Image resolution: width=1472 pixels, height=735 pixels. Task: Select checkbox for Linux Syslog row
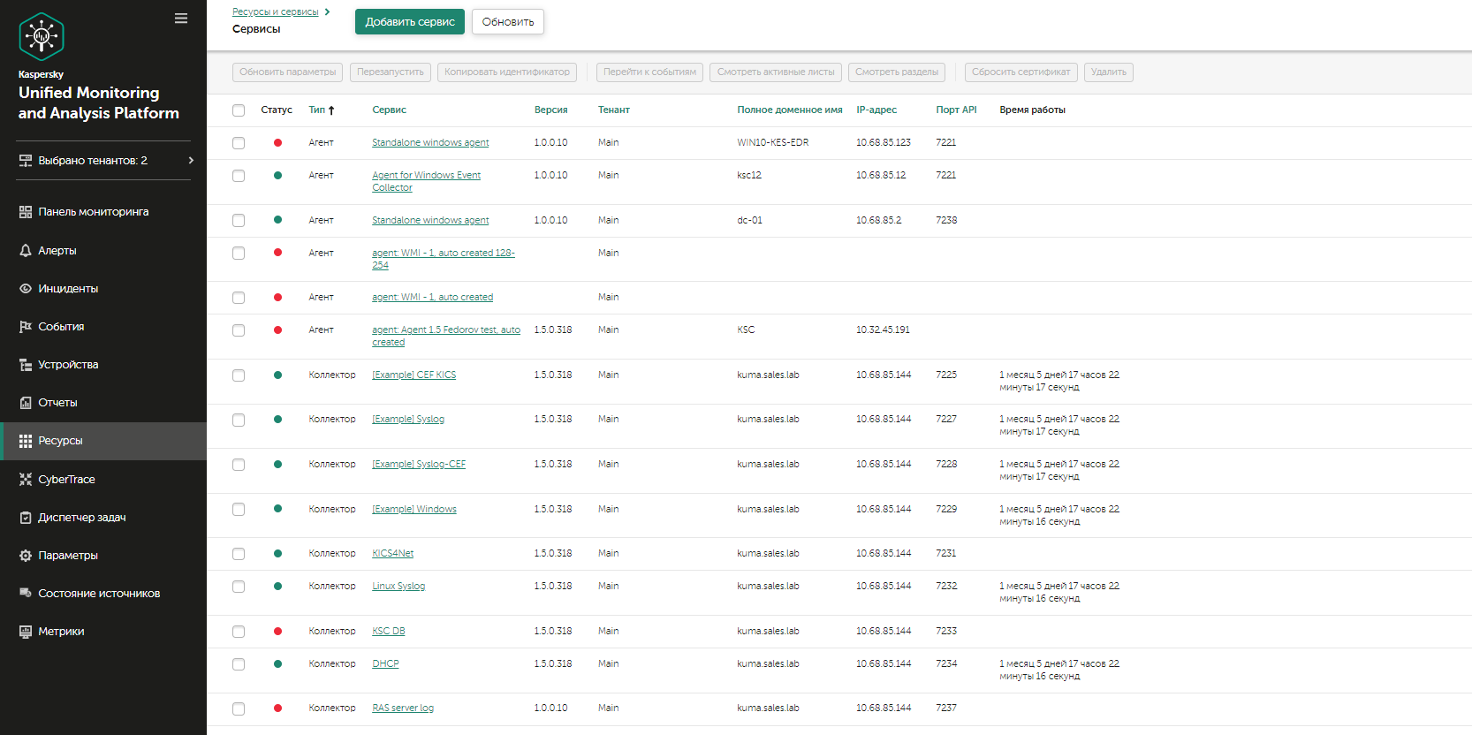[x=239, y=587]
